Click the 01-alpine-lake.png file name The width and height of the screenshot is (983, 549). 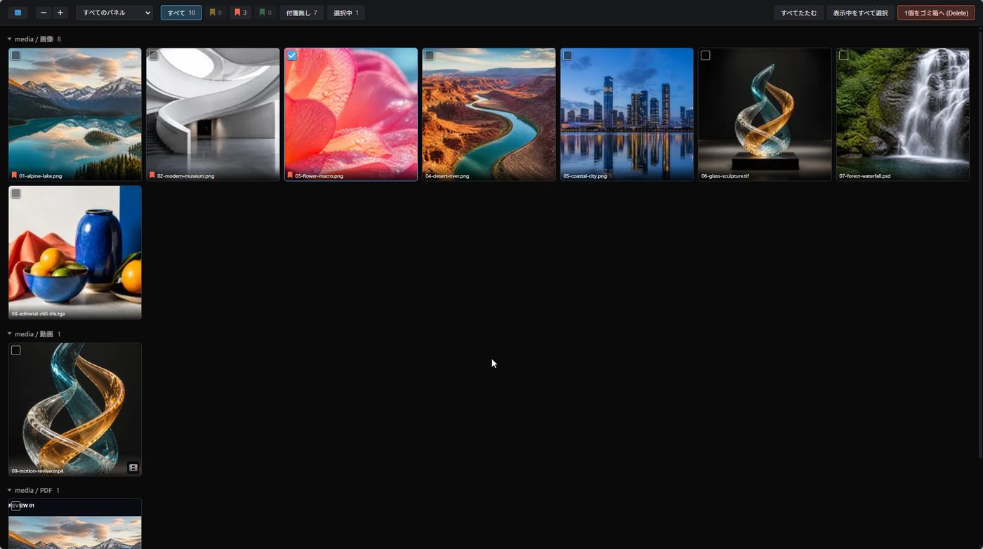click(x=41, y=176)
